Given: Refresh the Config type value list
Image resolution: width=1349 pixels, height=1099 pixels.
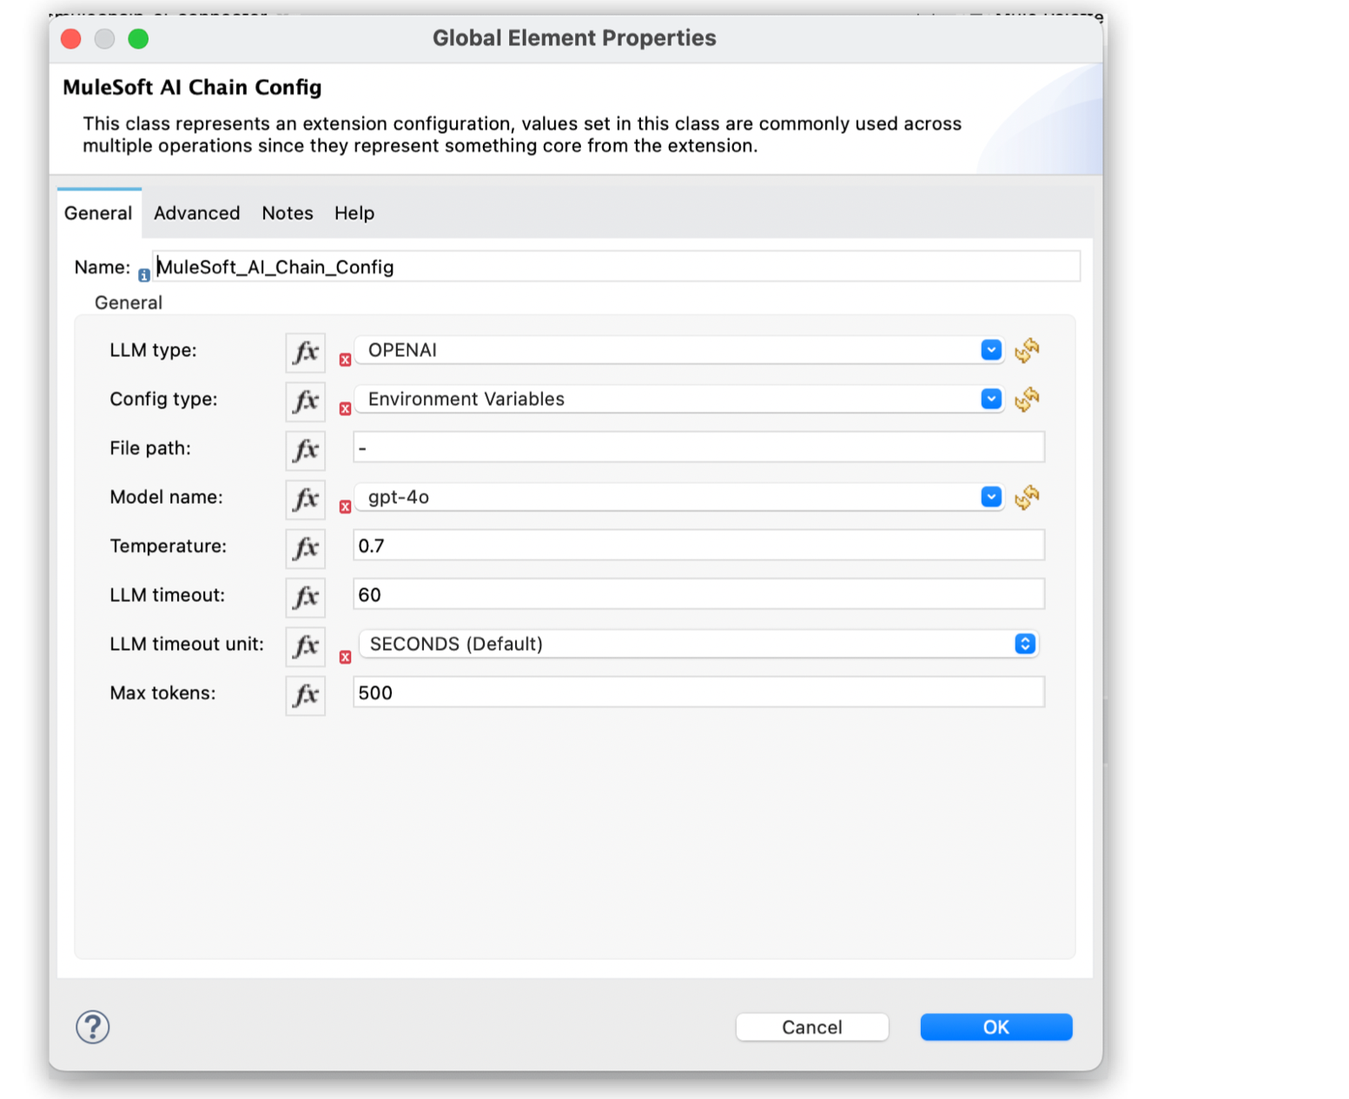Looking at the screenshot, I should point(1028,401).
